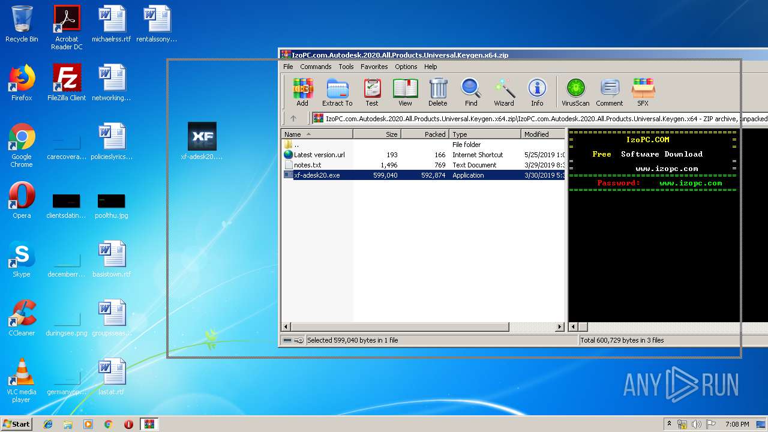Click the taskbar volume icon

(697, 424)
